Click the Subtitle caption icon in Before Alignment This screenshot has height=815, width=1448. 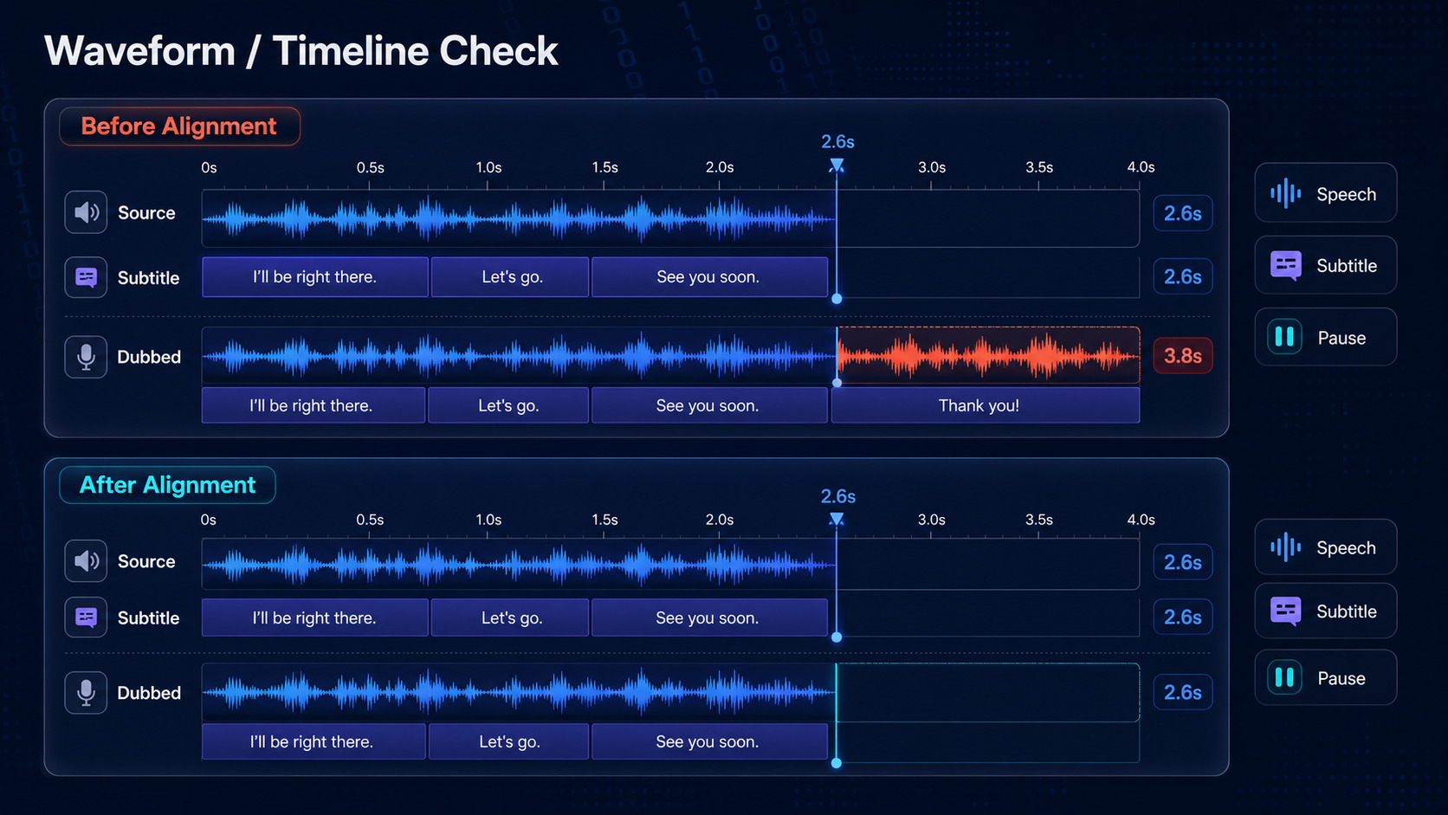tap(86, 277)
